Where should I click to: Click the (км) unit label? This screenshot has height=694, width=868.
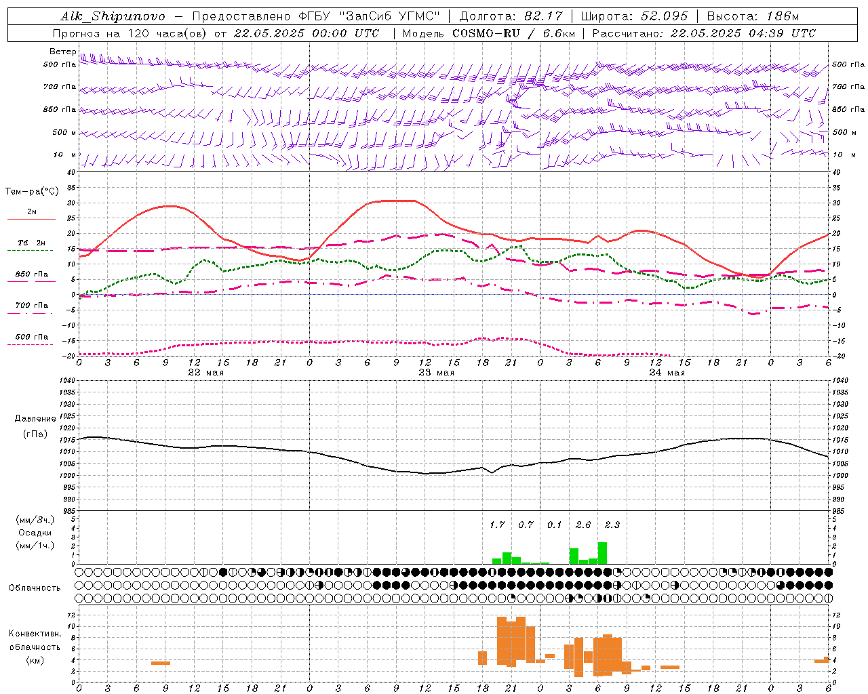[x=35, y=660]
